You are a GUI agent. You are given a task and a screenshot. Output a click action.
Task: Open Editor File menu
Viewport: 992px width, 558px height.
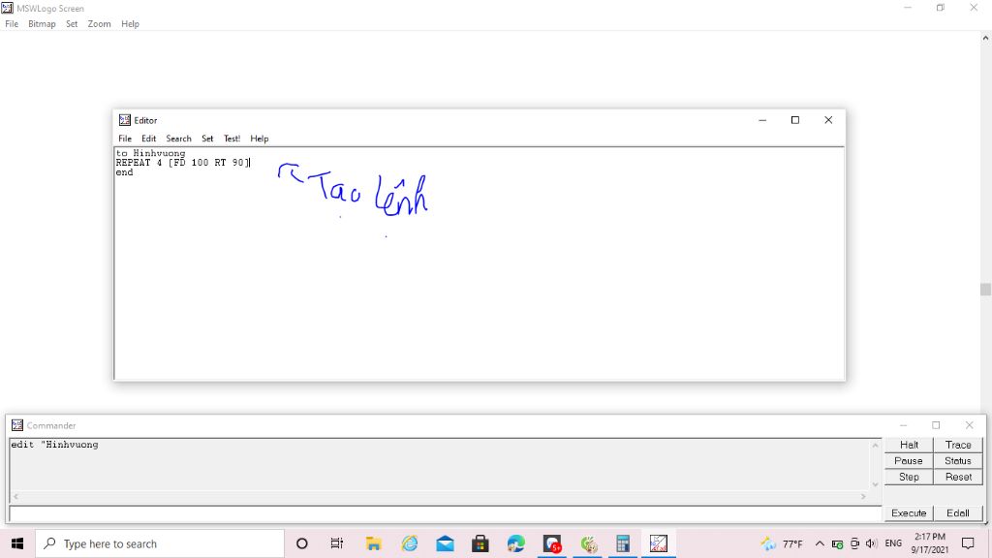click(x=125, y=139)
